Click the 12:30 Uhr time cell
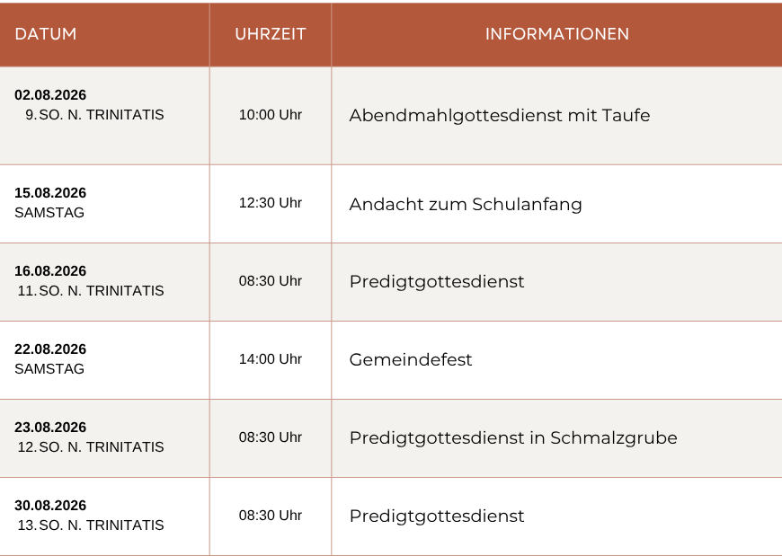 point(271,203)
